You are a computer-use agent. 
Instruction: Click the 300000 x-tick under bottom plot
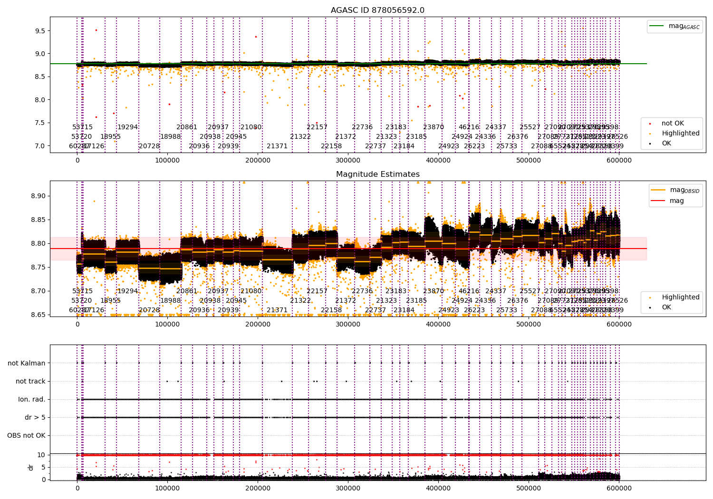click(348, 489)
